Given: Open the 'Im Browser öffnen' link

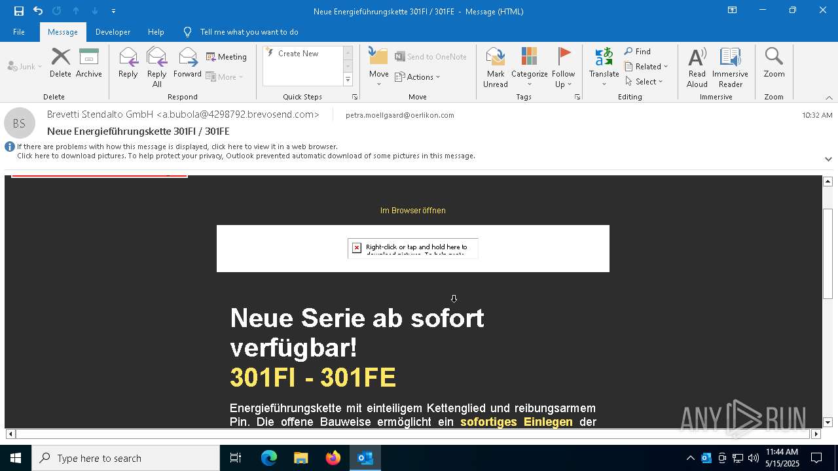Looking at the screenshot, I should pos(413,211).
